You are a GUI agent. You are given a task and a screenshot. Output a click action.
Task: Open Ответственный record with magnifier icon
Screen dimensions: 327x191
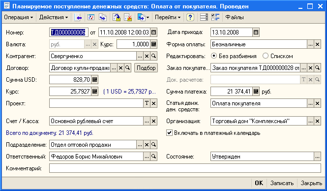tap(154, 157)
